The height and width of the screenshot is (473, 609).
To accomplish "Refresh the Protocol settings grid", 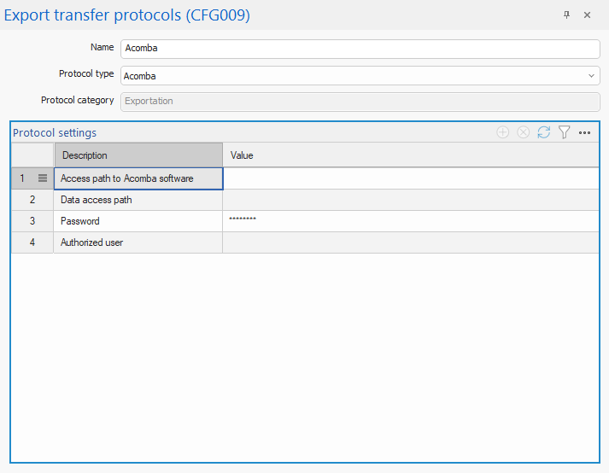I will [x=543, y=132].
